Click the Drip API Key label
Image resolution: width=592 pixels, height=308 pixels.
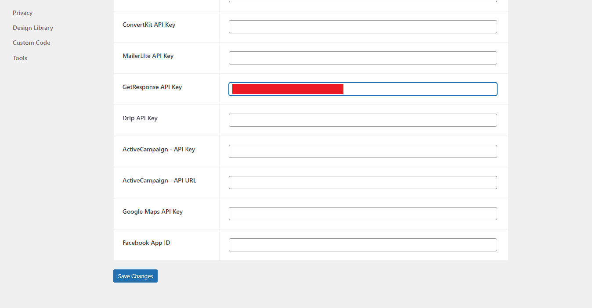point(140,118)
